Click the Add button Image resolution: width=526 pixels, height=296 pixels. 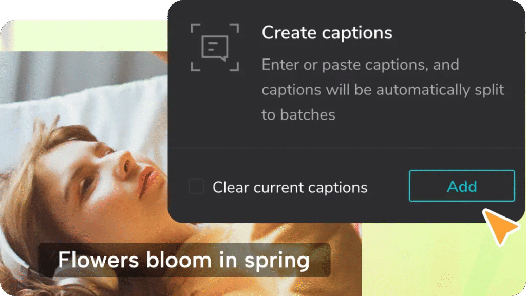pyautogui.click(x=462, y=186)
